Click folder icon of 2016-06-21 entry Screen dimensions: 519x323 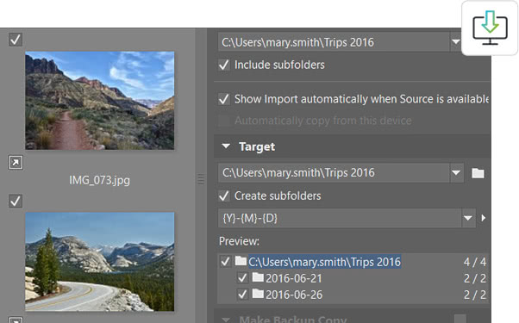pyautogui.click(x=258, y=277)
